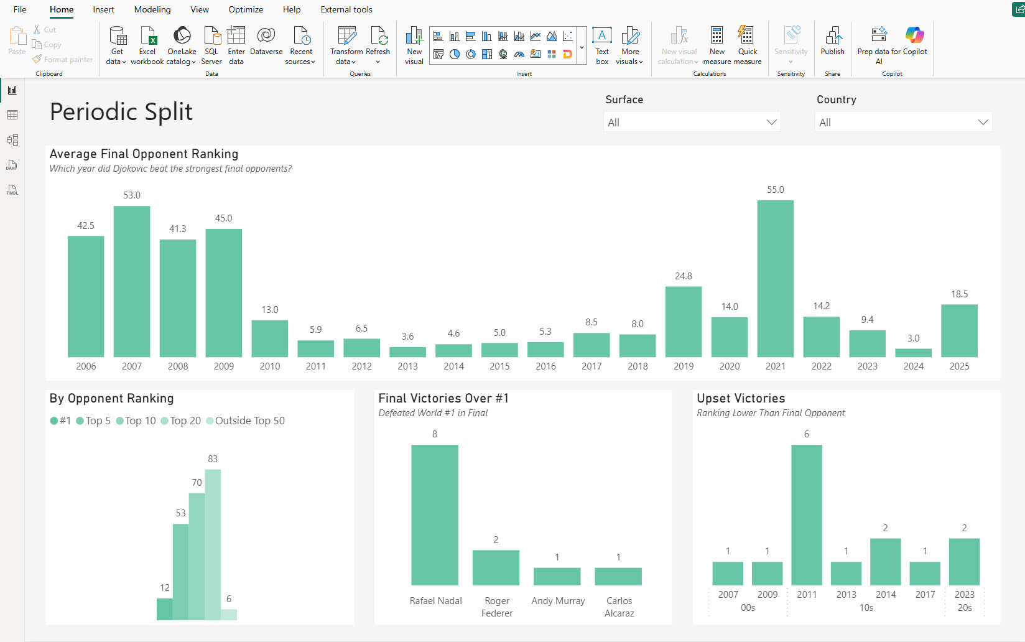Insert a clustered bar chart visual
Viewport: 1025px width, 642px height.
pyautogui.click(x=471, y=37)
